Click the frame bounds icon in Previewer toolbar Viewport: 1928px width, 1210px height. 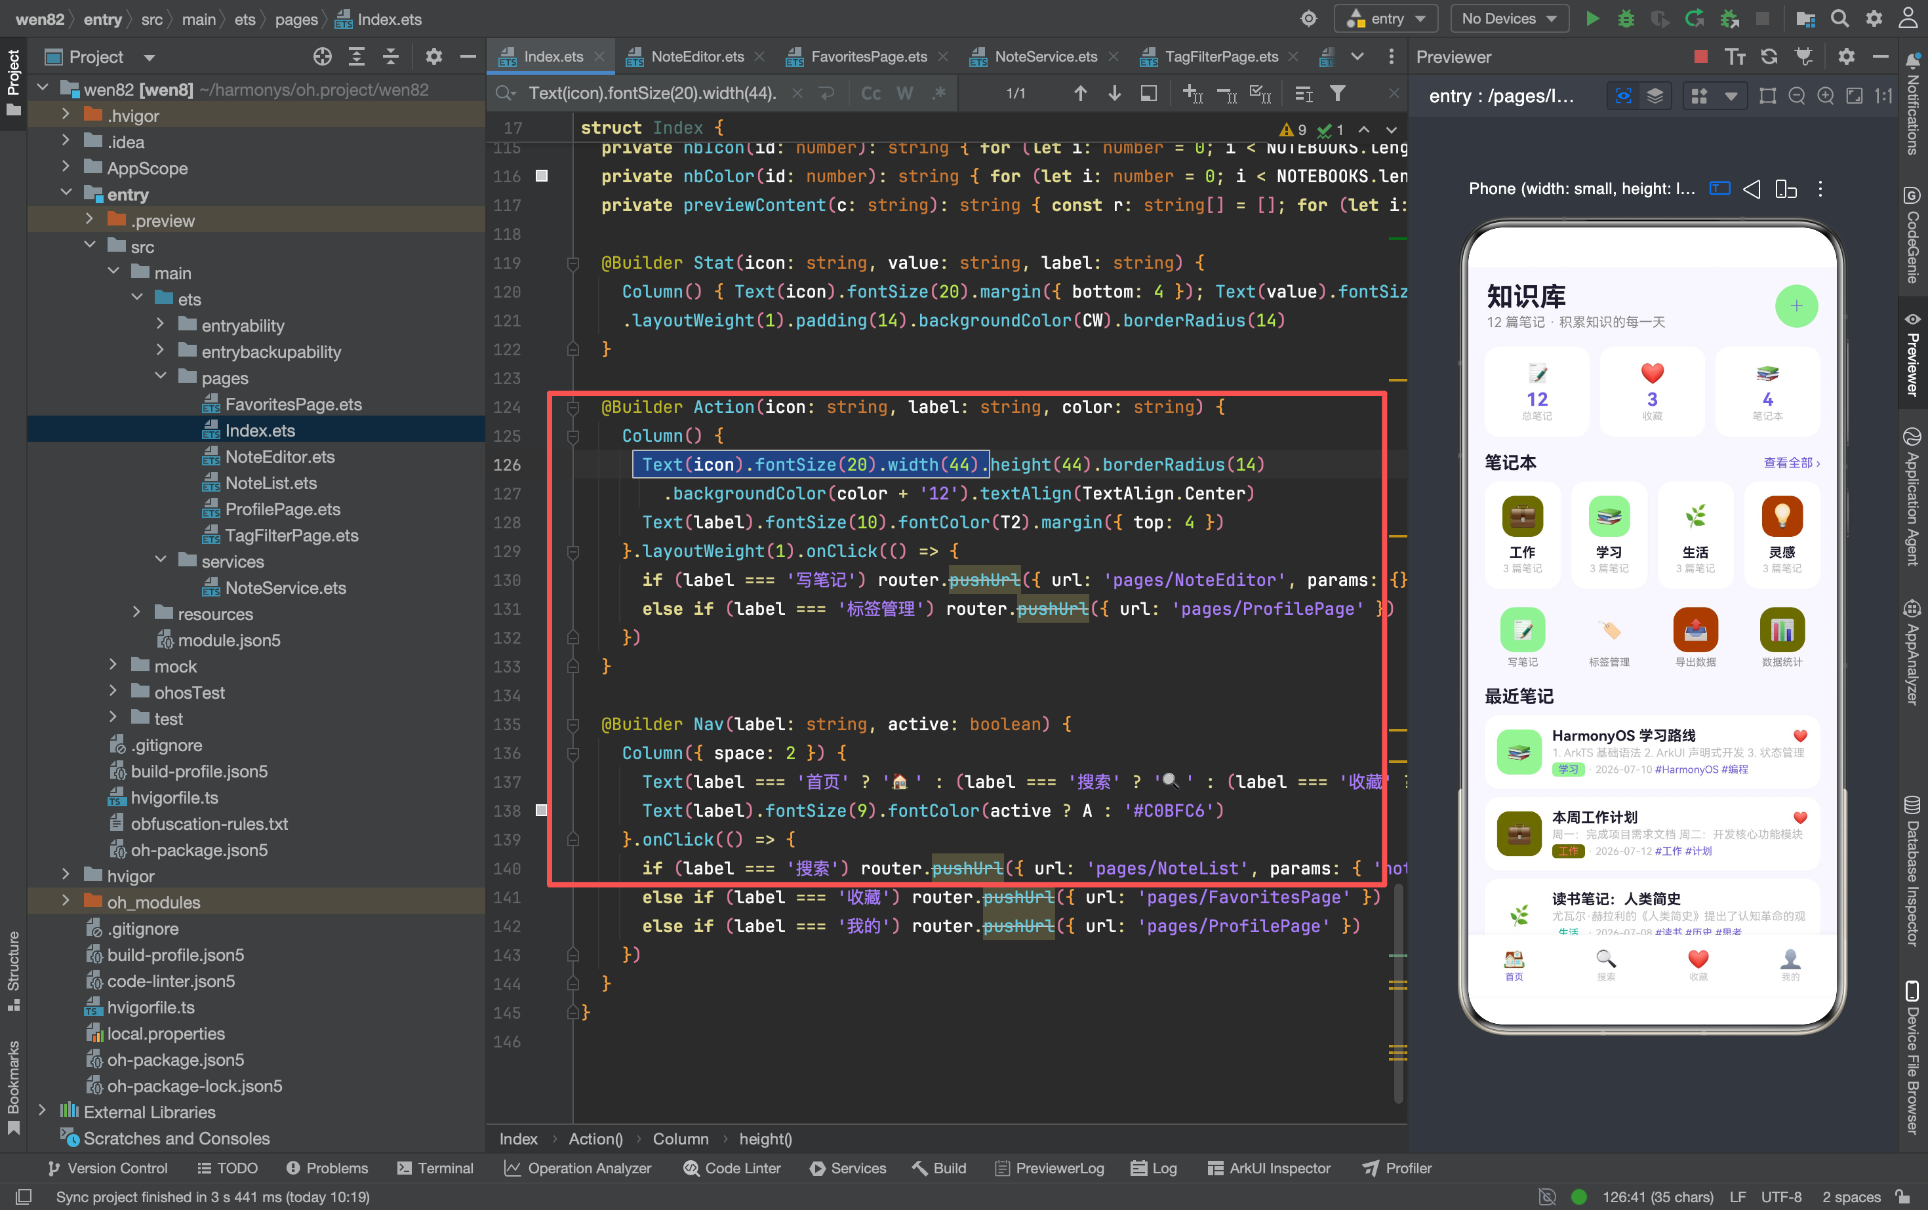click(x=1768, y=96)
